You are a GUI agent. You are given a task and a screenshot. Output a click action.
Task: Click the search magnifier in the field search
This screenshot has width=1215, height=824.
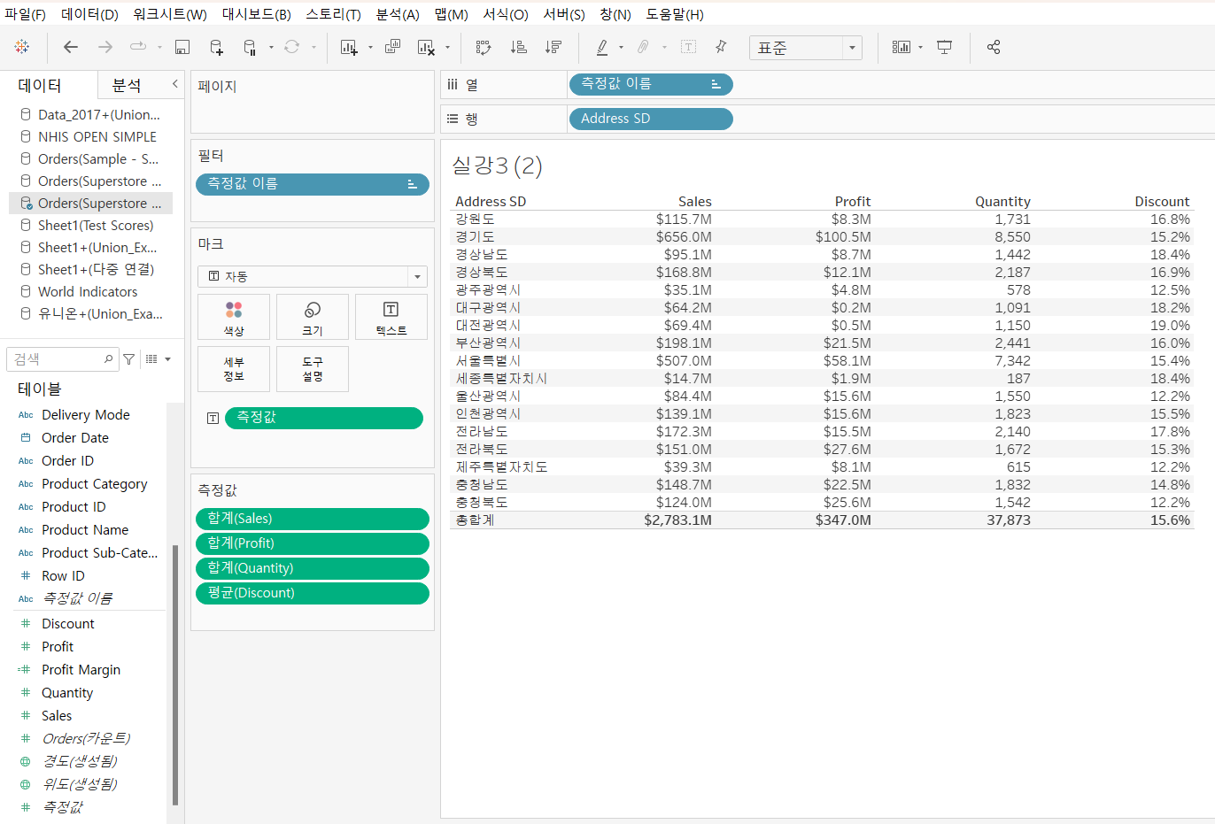[108, 359]
